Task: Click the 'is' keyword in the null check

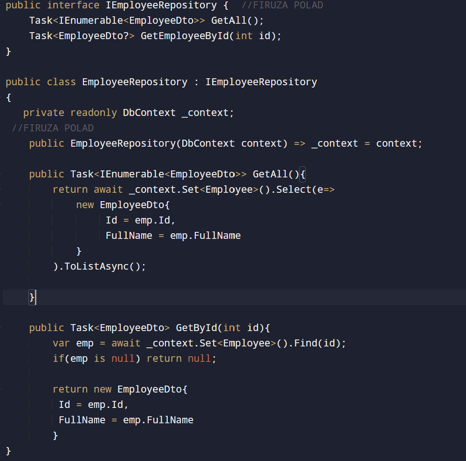Action: [100, 359]
